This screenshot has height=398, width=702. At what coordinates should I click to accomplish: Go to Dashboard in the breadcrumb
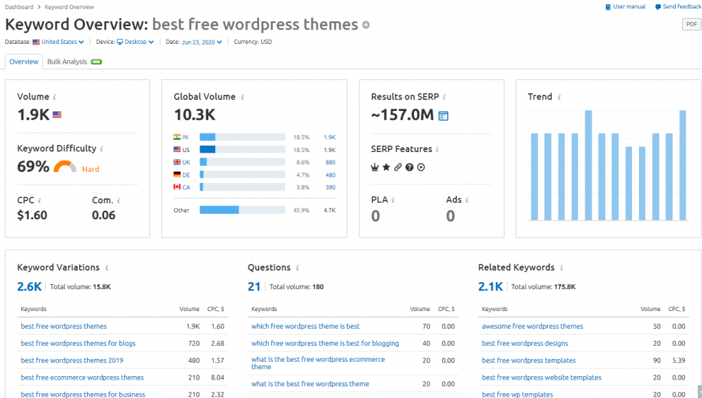(19, 7)
